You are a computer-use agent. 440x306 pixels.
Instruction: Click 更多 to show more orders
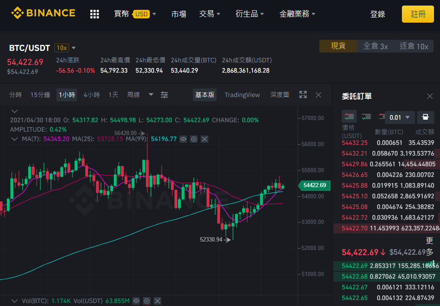(x=430, y=246)
